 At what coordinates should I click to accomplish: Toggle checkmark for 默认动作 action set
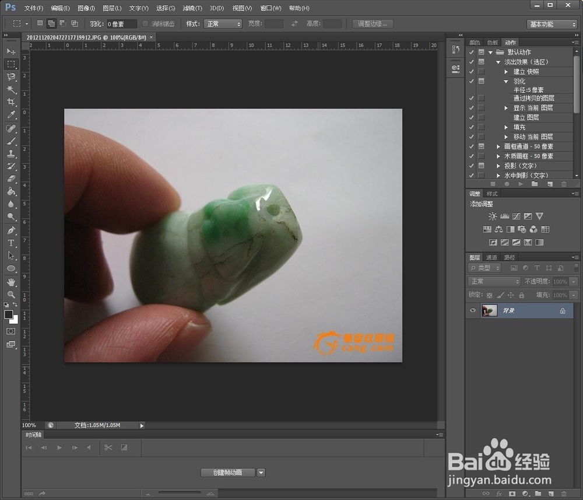pyautogui.click(x=472, y=52)
